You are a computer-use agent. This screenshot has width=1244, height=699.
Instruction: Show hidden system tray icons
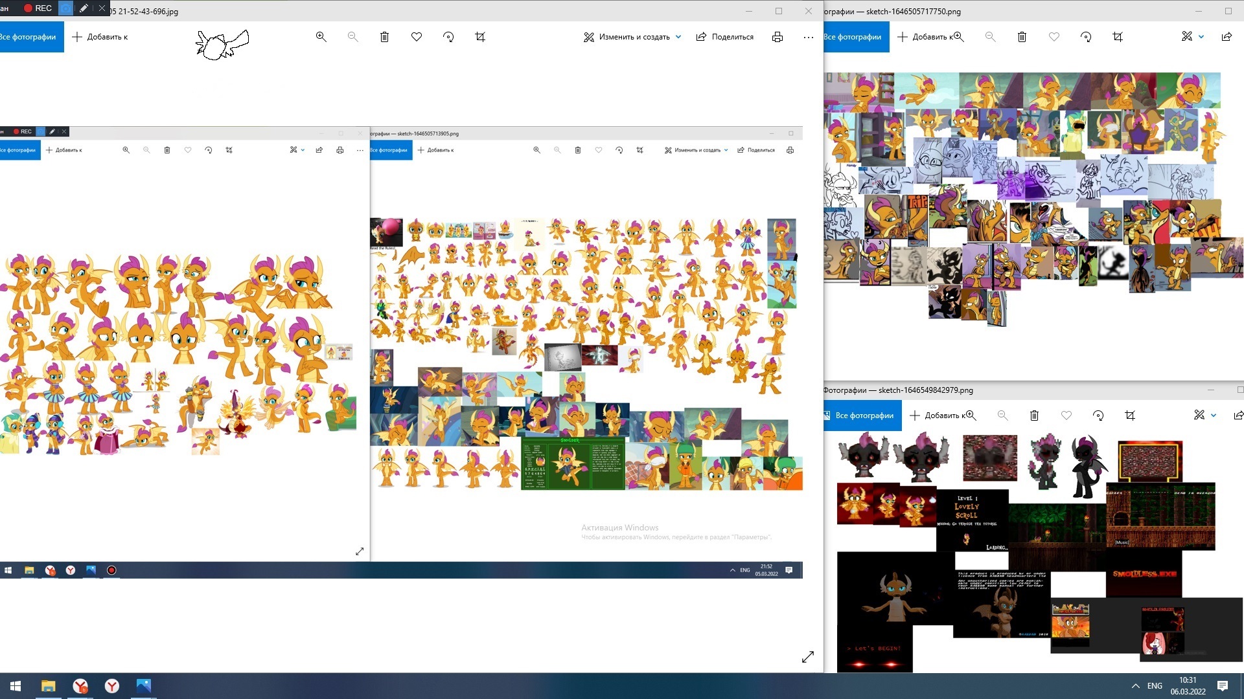pyautogui.click(x=1135, y=686)
